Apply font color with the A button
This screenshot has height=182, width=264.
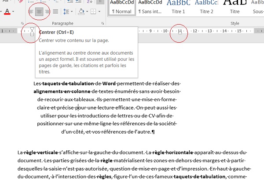[7, 11]
